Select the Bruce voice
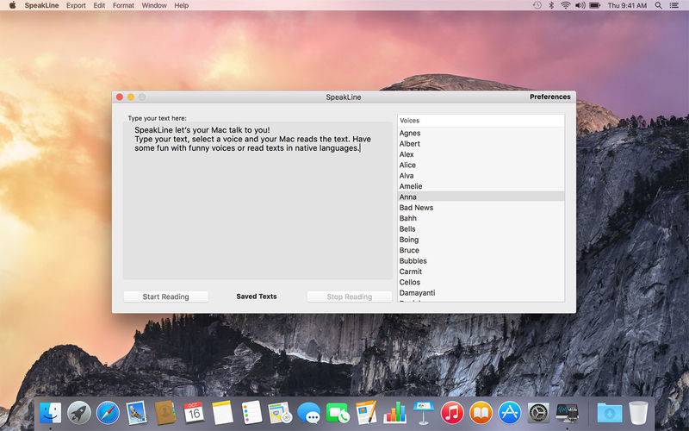Viewport: 689px width, 431px height. [481, 250]
